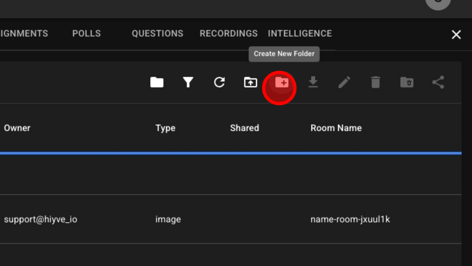Sort by Room Name column header
The height and width of the screenshot is (266, 472).
coord(336,128)
